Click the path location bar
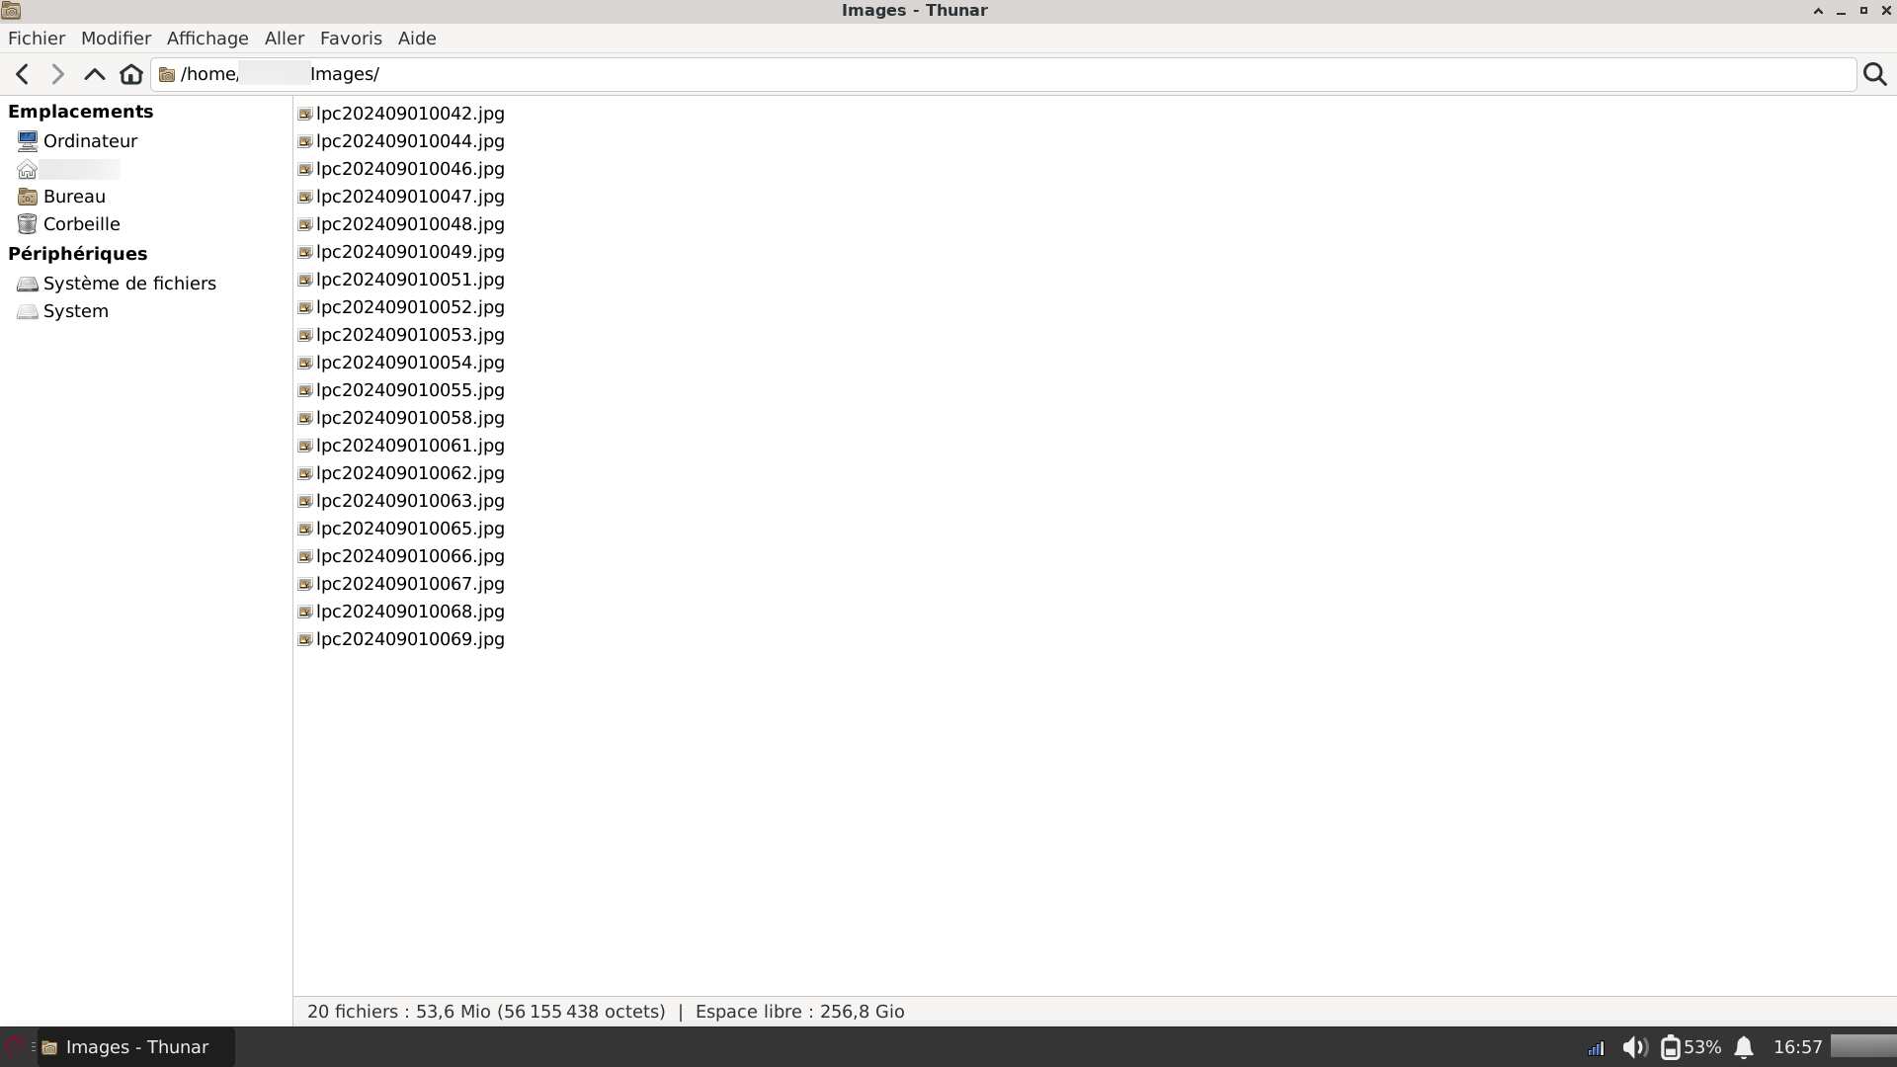1897x1067 pixels. [x=988, y=74]
